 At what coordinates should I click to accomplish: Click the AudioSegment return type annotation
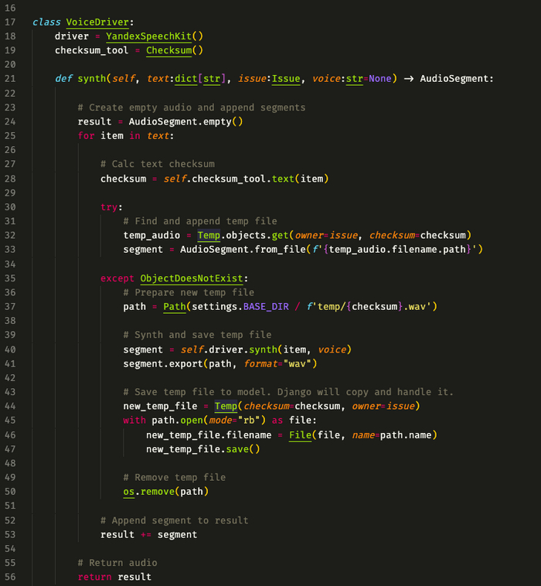pos(456,79)
